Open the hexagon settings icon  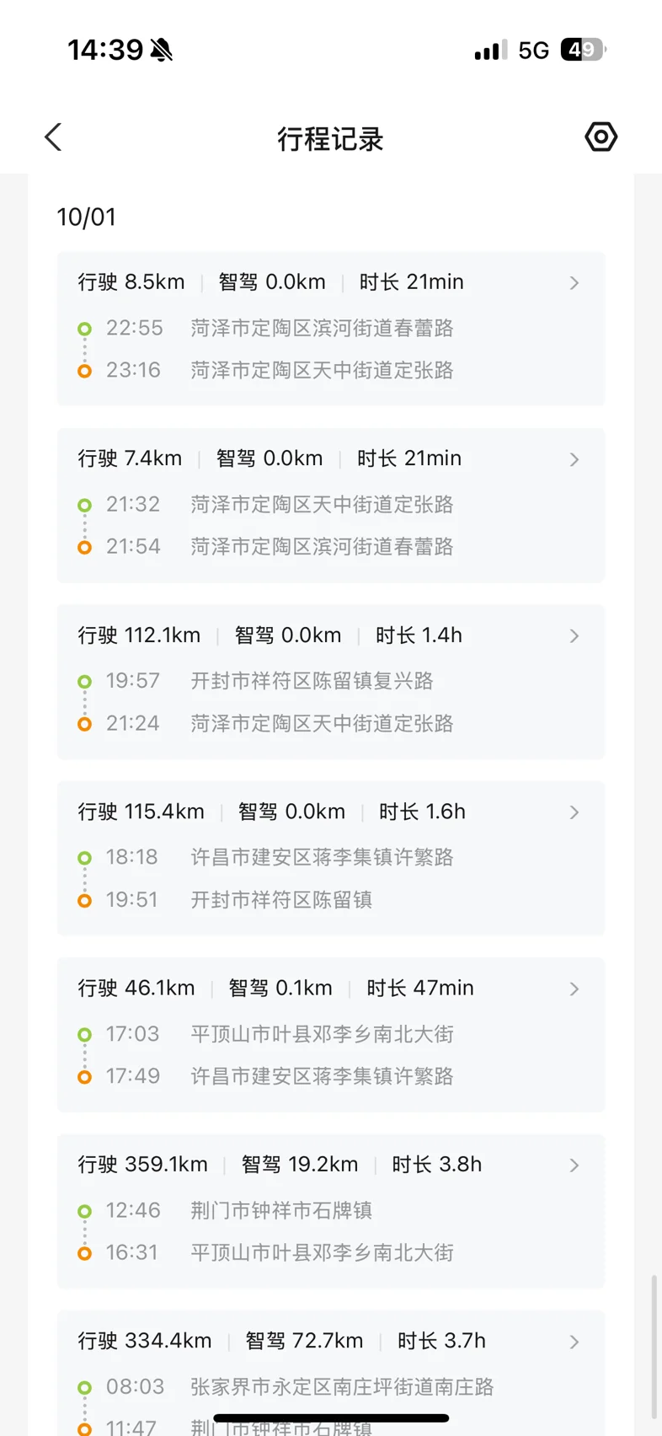click(x=601, y=137)
